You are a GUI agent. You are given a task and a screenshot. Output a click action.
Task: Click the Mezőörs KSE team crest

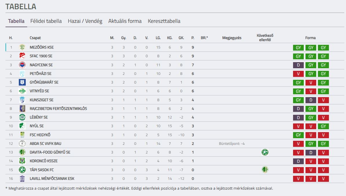[x=22, y=47]
